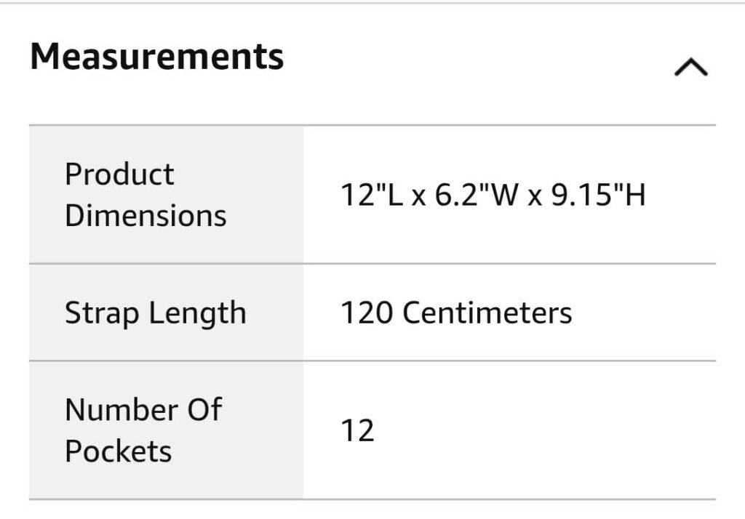Click the number "120" in strap value
745x519 pixels.
pos(367,313)
